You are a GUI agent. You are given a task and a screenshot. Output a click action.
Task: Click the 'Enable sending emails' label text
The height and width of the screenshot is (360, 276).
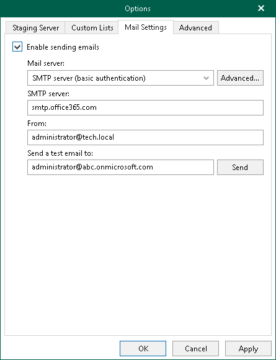click(63, 47)
